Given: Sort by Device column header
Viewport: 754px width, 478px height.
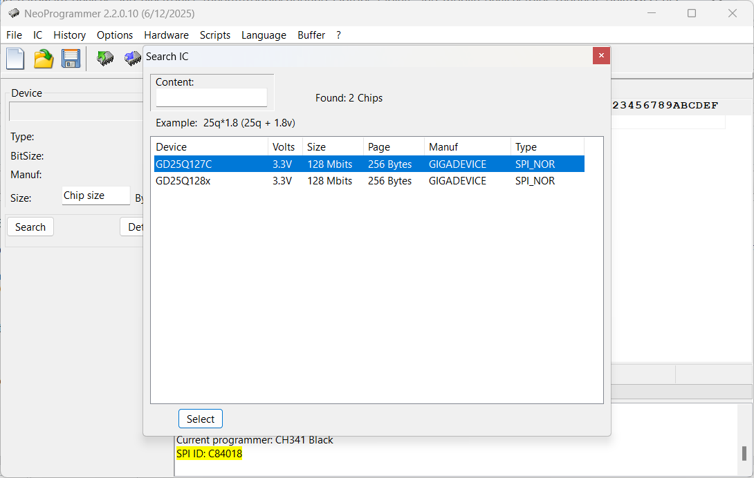Looking at the screenshot, I should 210,146.
